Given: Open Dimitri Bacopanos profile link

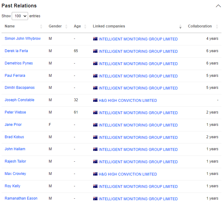Looking at the screenshot, I should tap(20, 88).
